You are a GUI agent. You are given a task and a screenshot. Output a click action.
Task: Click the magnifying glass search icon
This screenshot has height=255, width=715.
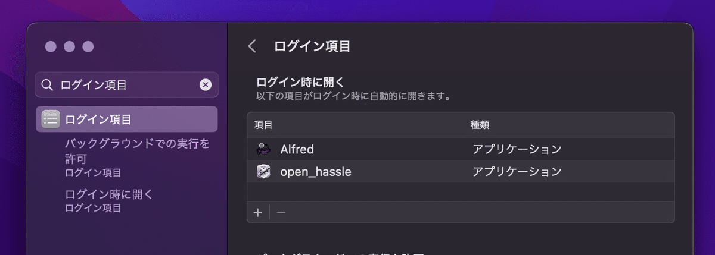(48, 85)
